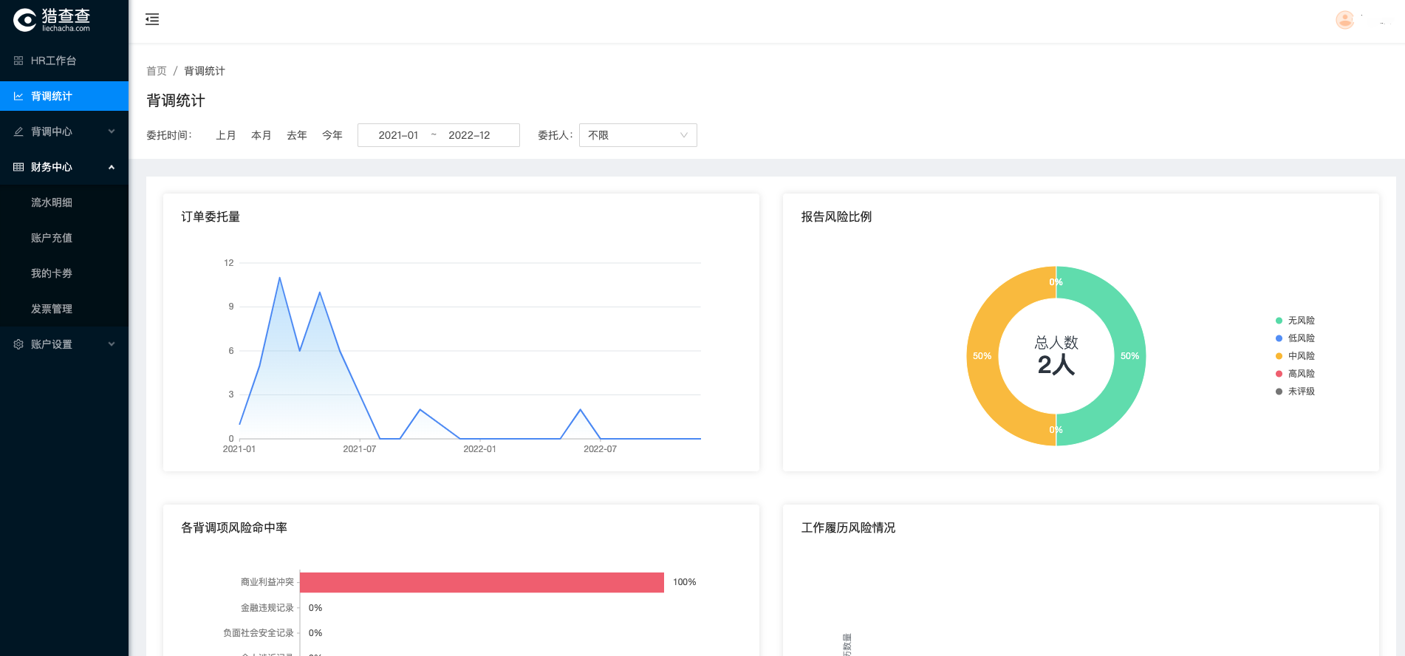The height and width of the screenshot is (656, 1405).
Task: Toggle 低风险 legend item
Action: 1295,338
